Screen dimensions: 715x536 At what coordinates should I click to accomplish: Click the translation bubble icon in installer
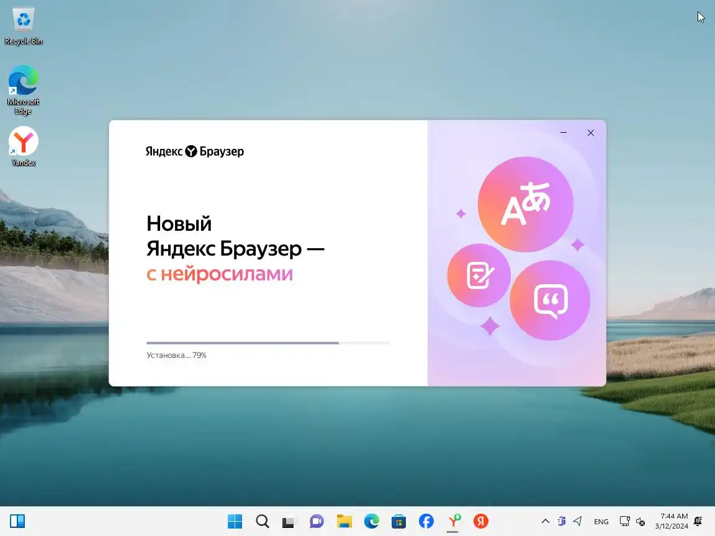[x=525, y=204]
